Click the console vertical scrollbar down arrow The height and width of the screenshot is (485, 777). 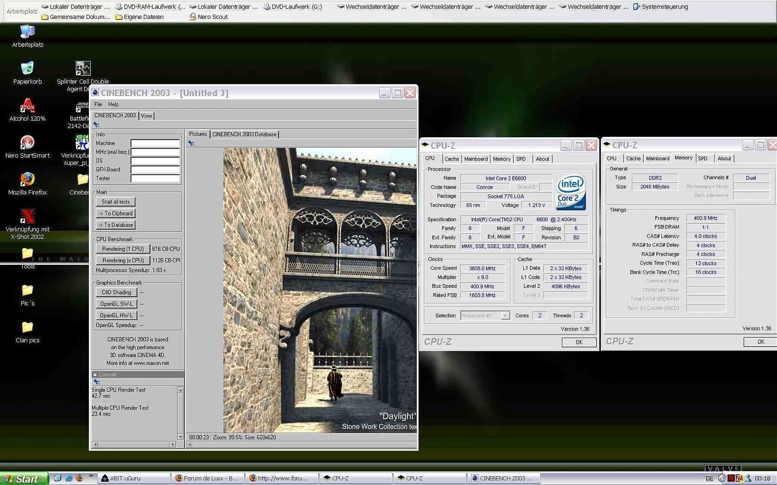180,437
